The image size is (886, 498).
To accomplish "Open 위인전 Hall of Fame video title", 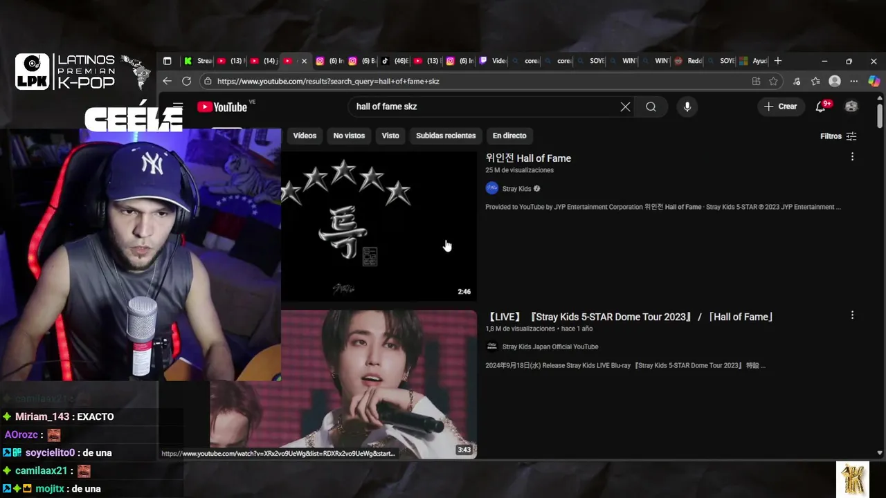I will click(528, 158).
